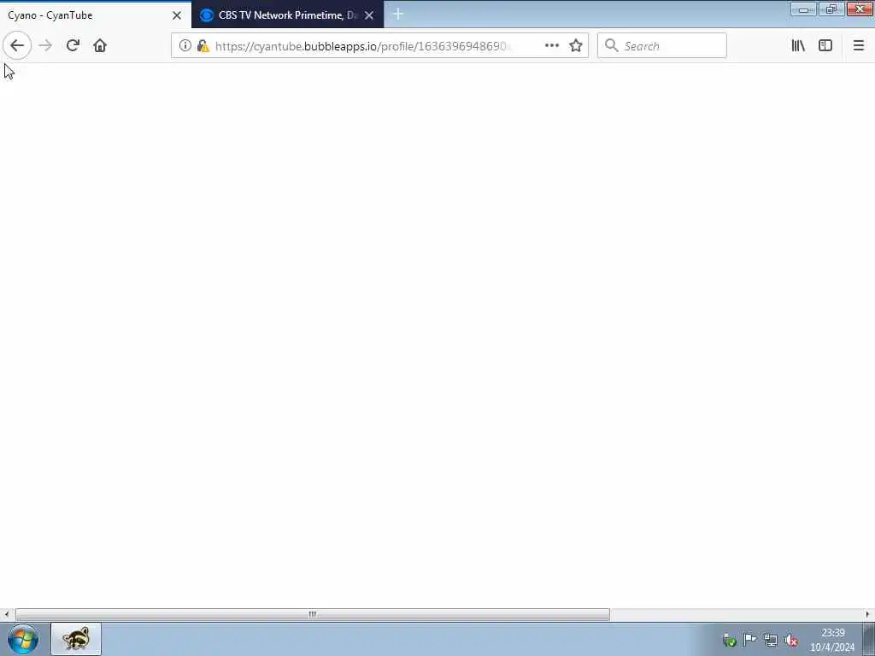Open the clock showing 23:39
Screen dimensions: 875x656
(832, 640)
